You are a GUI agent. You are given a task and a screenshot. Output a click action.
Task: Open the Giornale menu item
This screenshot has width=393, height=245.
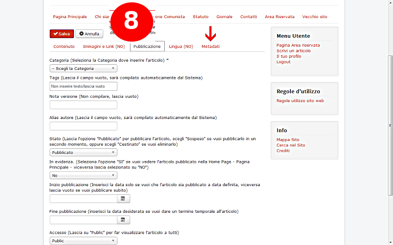point(224,17)
